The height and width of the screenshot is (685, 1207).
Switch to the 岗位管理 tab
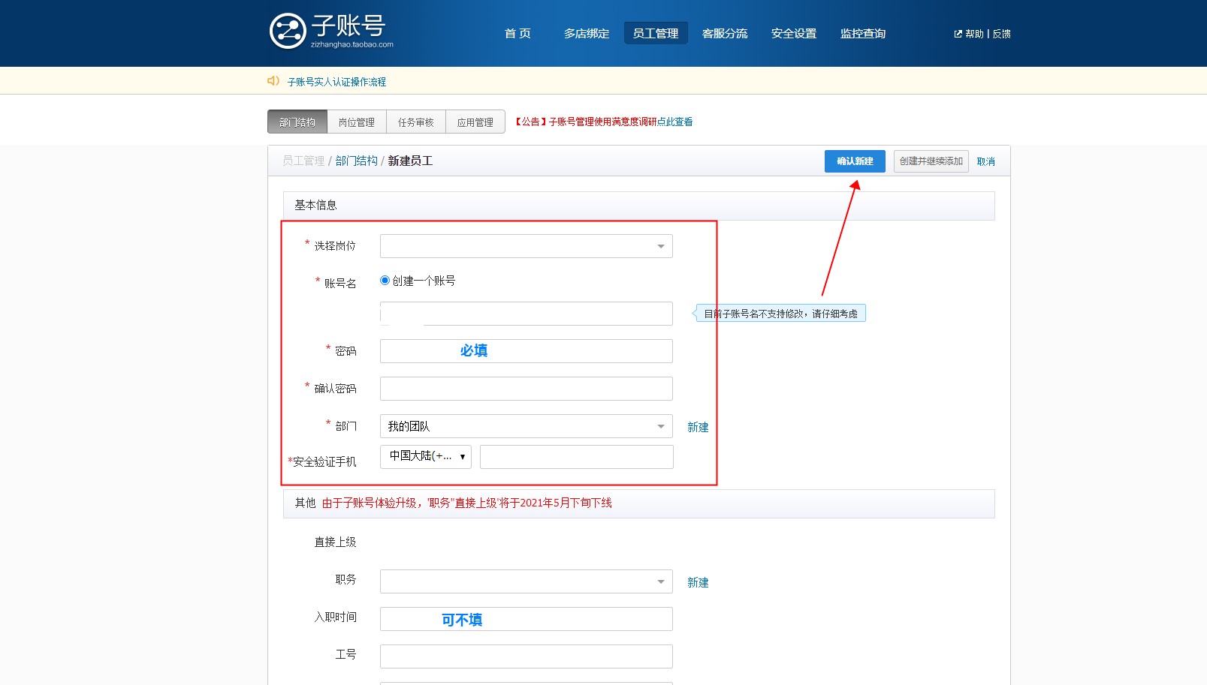pos(356,122)
